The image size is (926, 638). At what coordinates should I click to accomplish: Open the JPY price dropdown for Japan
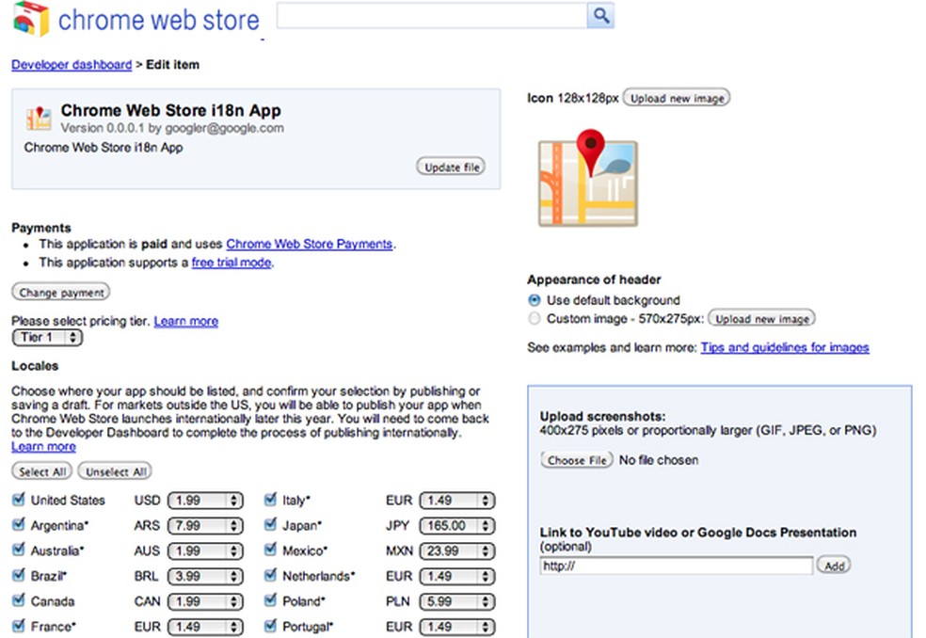456,525
